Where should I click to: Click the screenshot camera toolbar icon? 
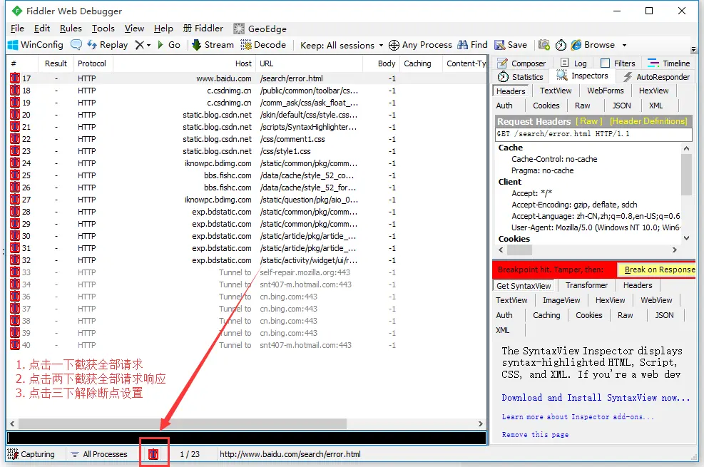point(544,45)
